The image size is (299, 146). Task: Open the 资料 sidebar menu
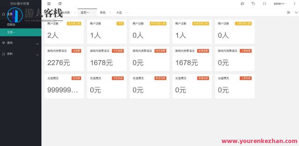point(21,54)
